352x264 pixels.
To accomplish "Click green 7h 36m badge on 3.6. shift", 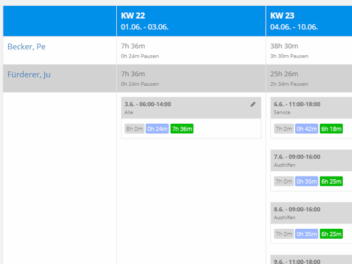I will pos(182,129).
